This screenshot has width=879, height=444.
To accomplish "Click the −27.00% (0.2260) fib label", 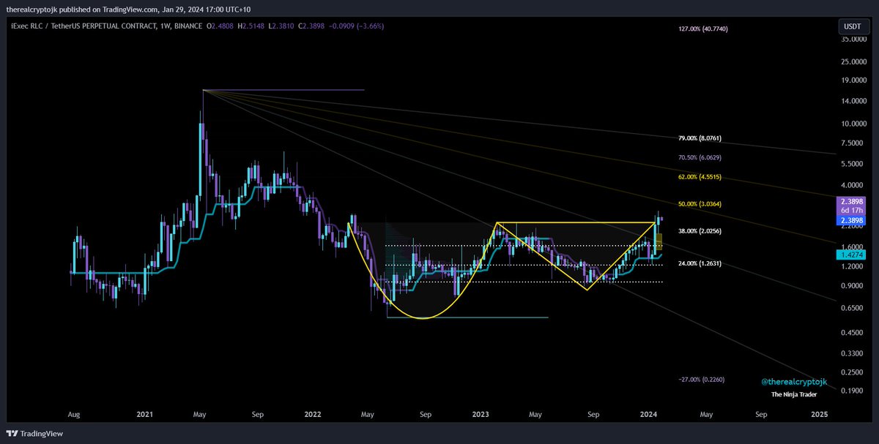I will pyautogui.click(x=702, y=380).
